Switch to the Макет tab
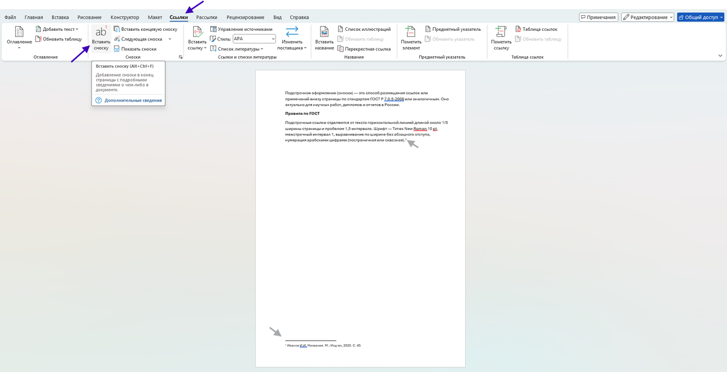Image resolution: width=727 pixels, height=372 pixels. (155, 18)
